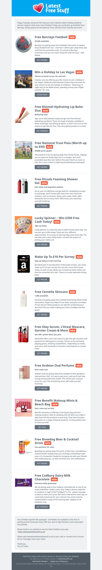Click ENTER NOW for Las Vegas holiday
The height and width of the screenshot is (570, 102).
pyautogui.click(x=42, y=95)
